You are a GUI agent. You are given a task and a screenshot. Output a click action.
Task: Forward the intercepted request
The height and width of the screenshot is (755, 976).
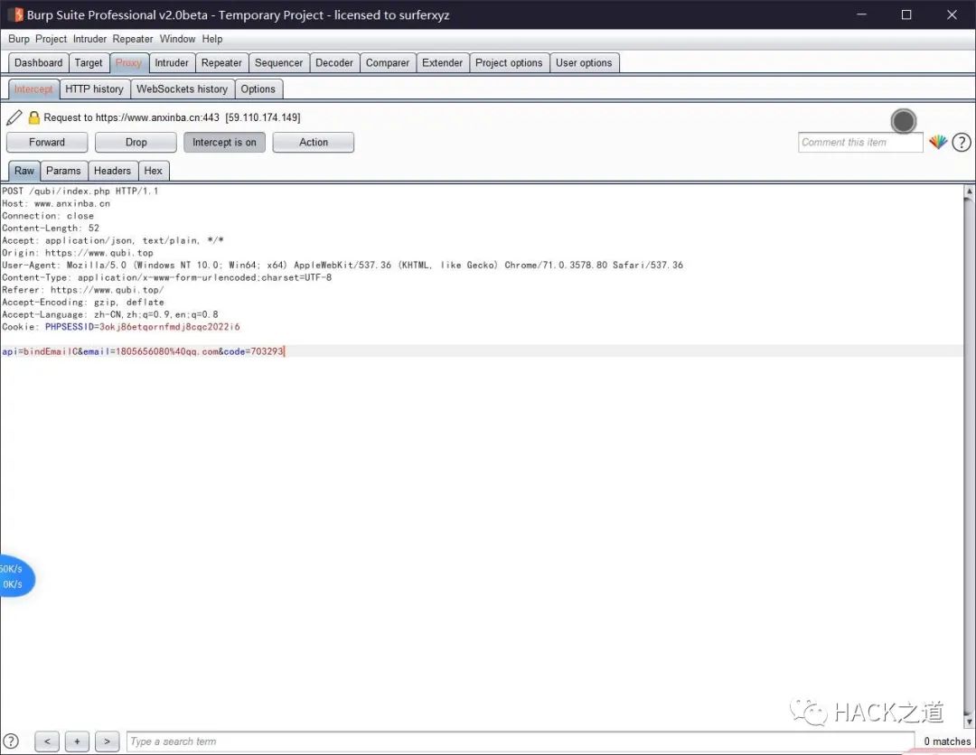[x=47, y=143]
